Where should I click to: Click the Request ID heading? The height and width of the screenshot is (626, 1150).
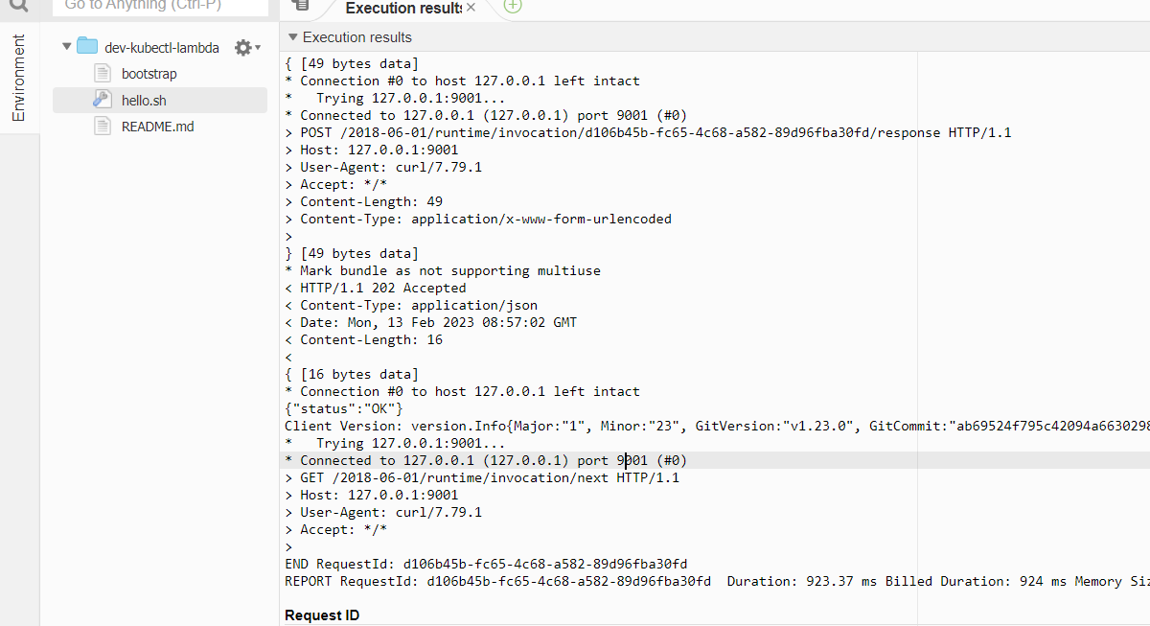pos(322,615)
